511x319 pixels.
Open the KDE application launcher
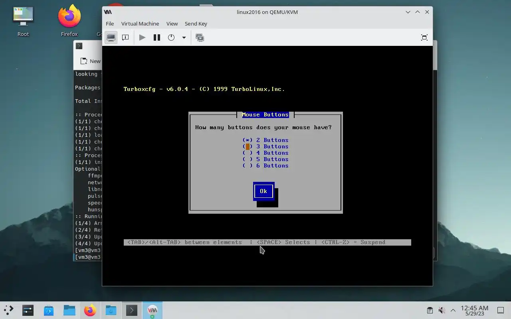coord(9,310)
